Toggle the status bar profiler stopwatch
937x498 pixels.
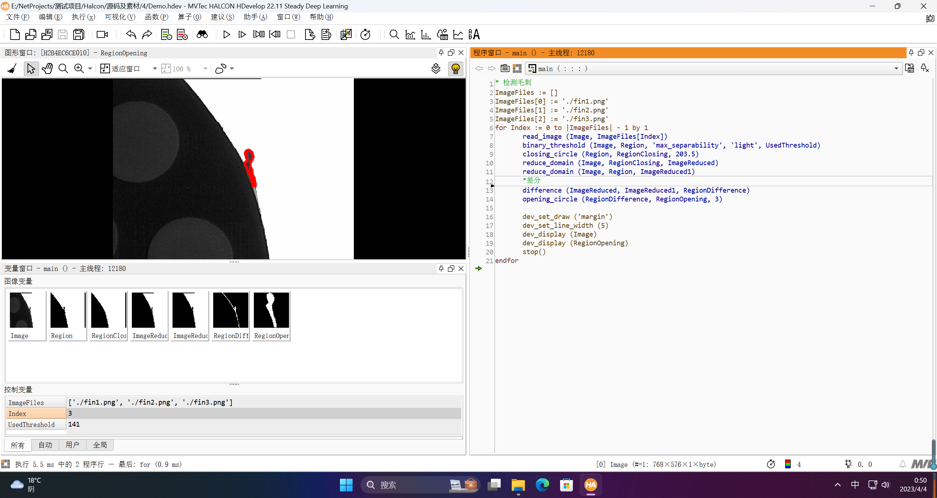click(x=771, y=464)
